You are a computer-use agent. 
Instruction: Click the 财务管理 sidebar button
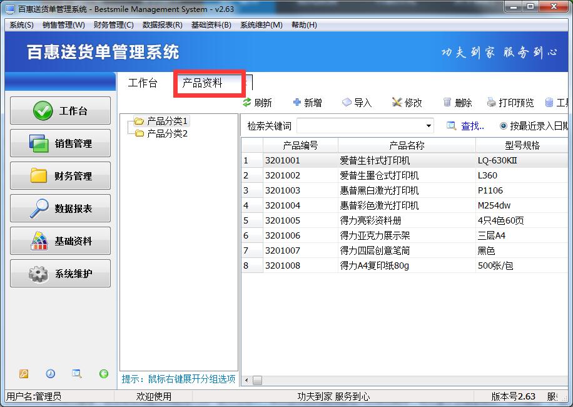point(61,176)
